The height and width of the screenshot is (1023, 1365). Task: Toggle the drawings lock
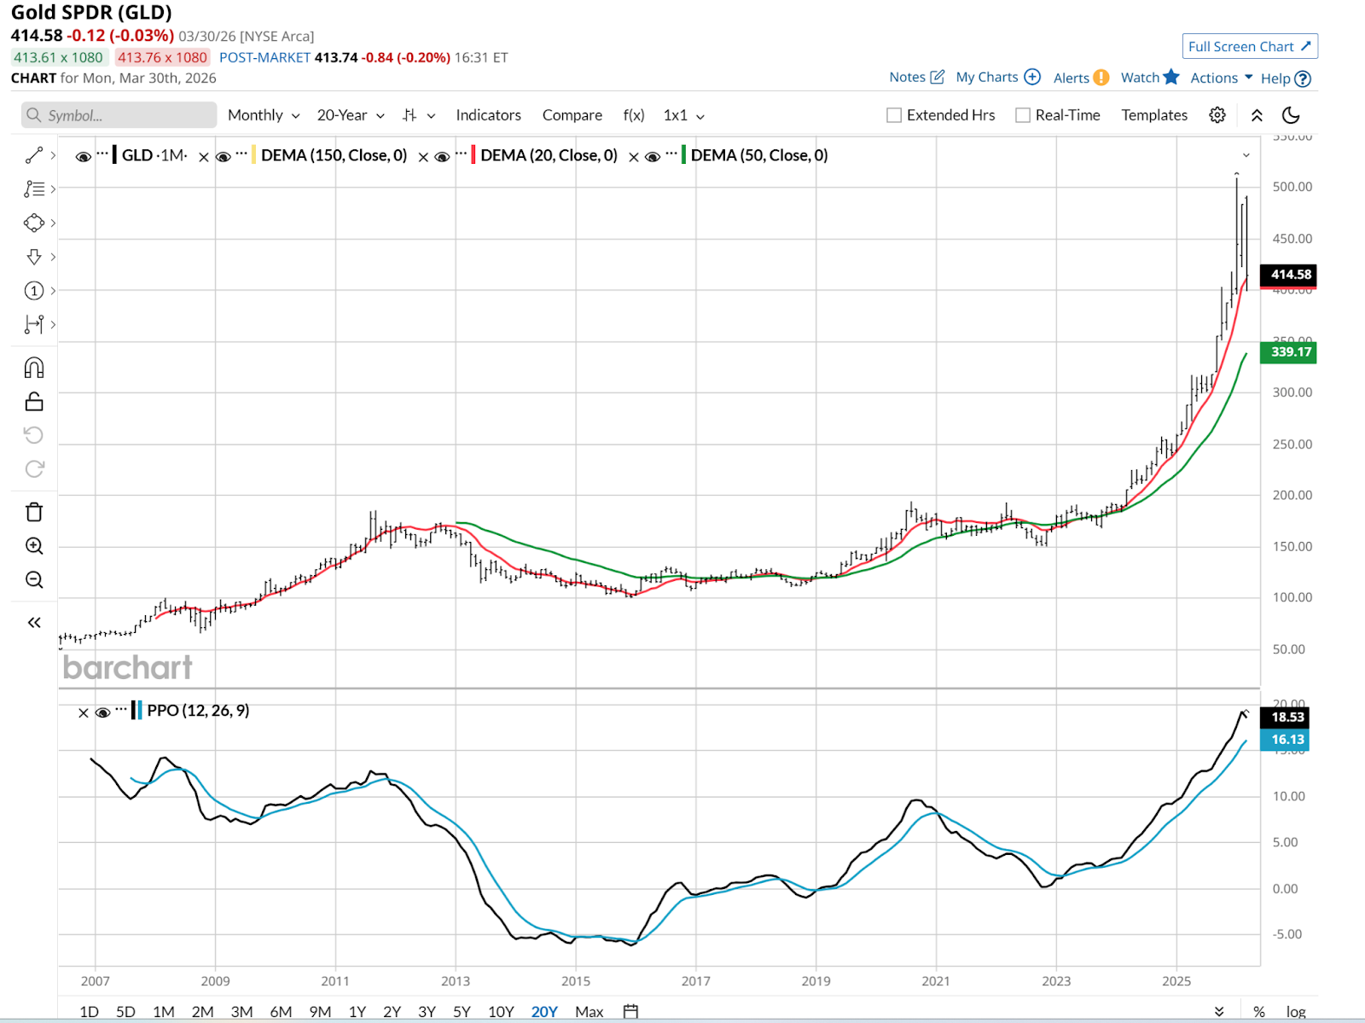[x=34, y=401]
